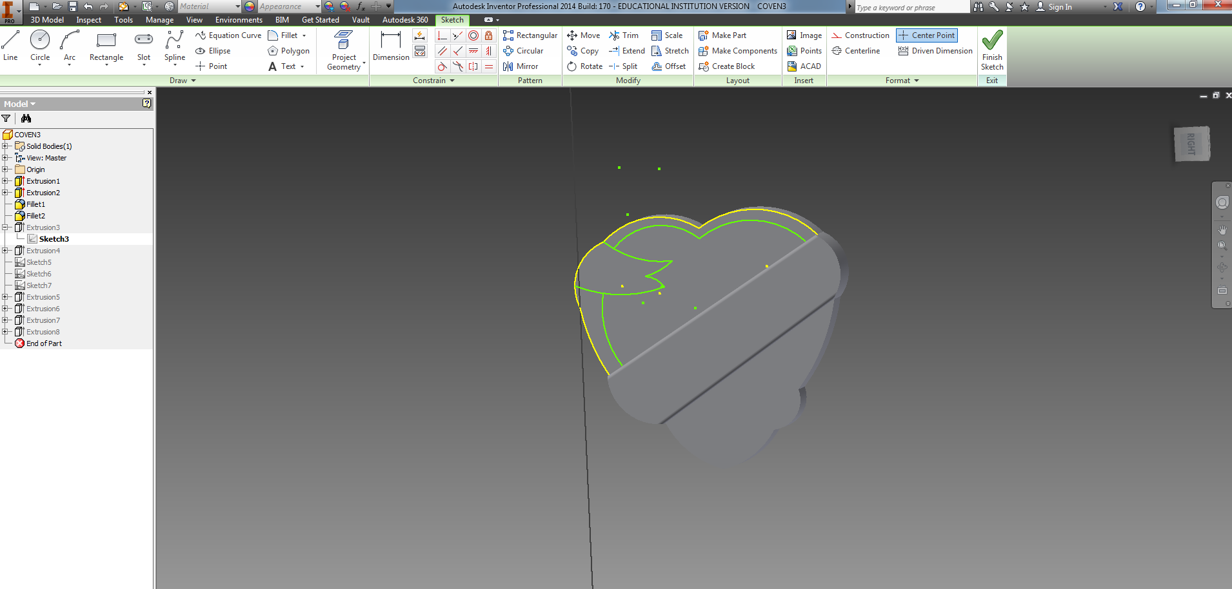Image resolution: width=1232 pixels, height=589 pixels.
Task: Expand the Solid Bodies(1) node
Action: click(5, 146)
